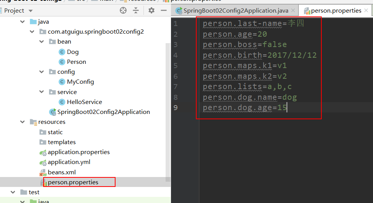
Task: Click the person.properties file icon in tree
Action: tap(44, 182)
